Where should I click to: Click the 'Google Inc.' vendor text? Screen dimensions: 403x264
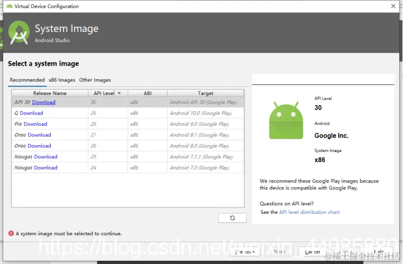(331, 135)
